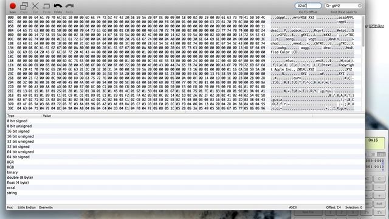
Task: Select the 32 bit unsigned row
Action: pyautogui.click(x=185, y=142)
